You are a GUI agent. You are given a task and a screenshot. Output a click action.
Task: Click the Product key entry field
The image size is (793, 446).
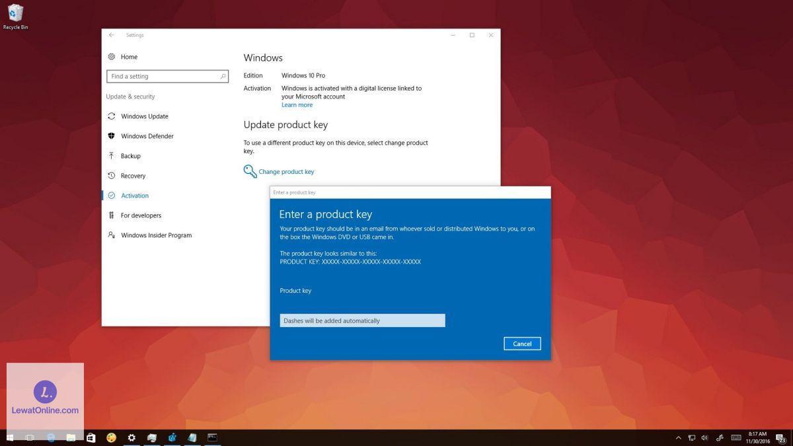[x=362, y=320]
